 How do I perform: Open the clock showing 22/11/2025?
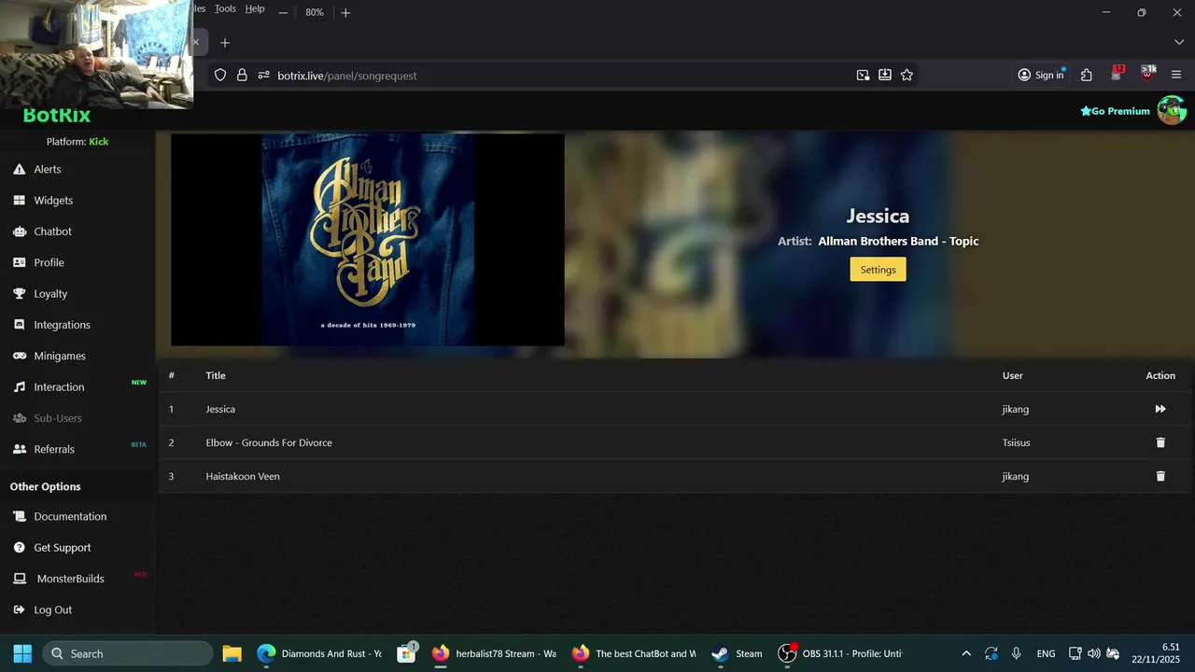[x=1156, y=653]
